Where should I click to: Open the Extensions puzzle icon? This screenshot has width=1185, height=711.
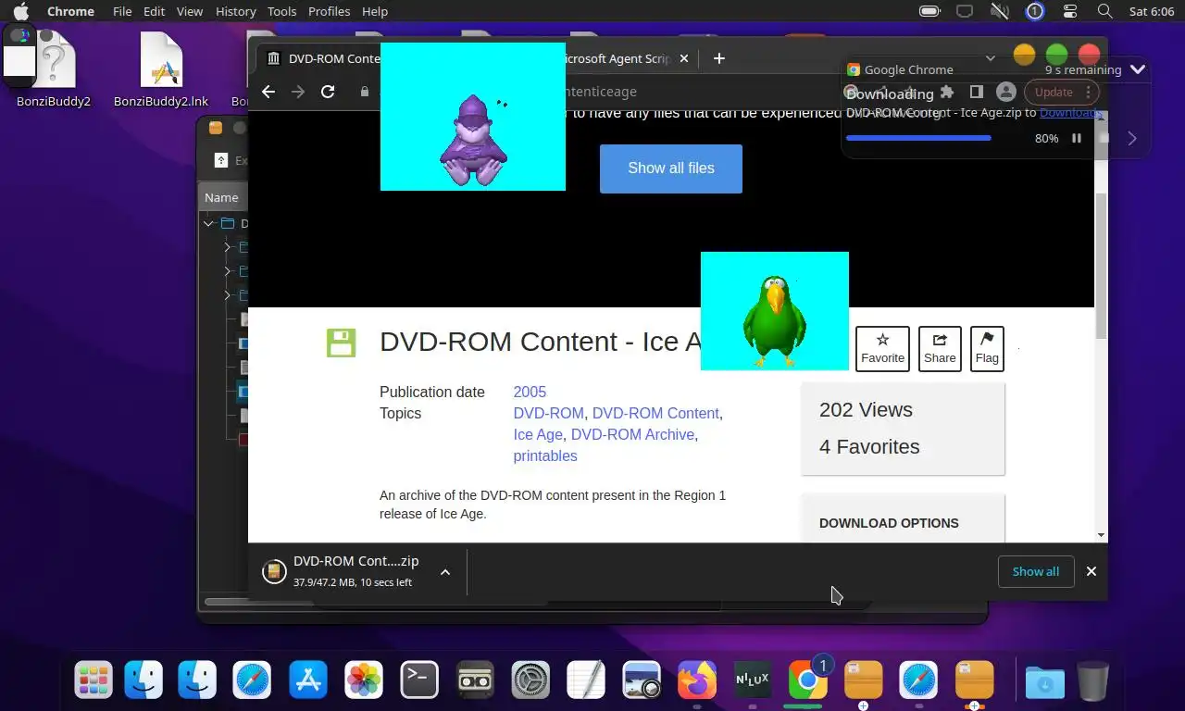[946, 92]
